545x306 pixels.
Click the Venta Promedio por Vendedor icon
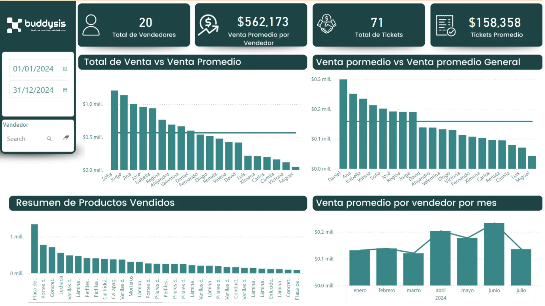coord(209,25)
